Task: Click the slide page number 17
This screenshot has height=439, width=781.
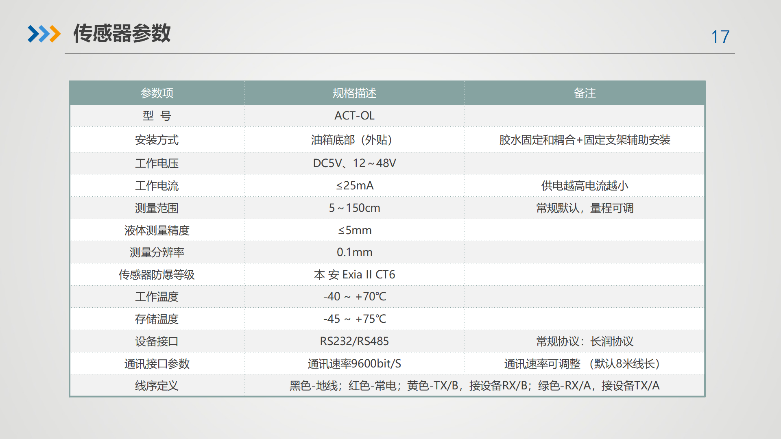Action: pyautogui.click(x=720, y=37)
